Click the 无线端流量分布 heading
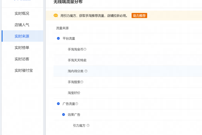The height and width of the screenshot is (135, 202). 68,2
